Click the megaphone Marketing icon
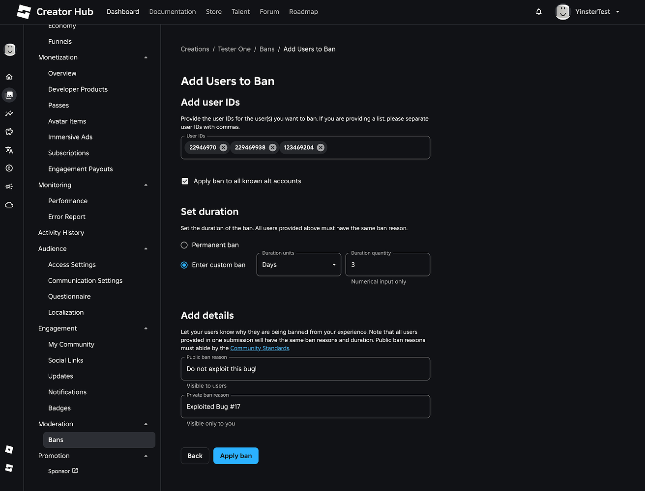This screenshot has height=491, width=645. [10, 186]
